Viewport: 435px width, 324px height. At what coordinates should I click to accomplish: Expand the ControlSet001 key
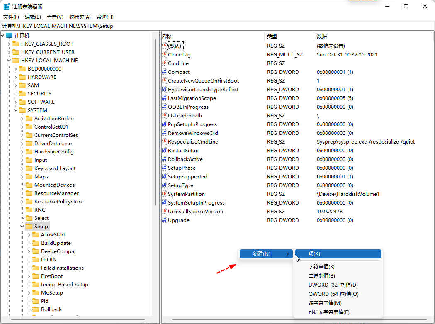[x=22, y=127]
